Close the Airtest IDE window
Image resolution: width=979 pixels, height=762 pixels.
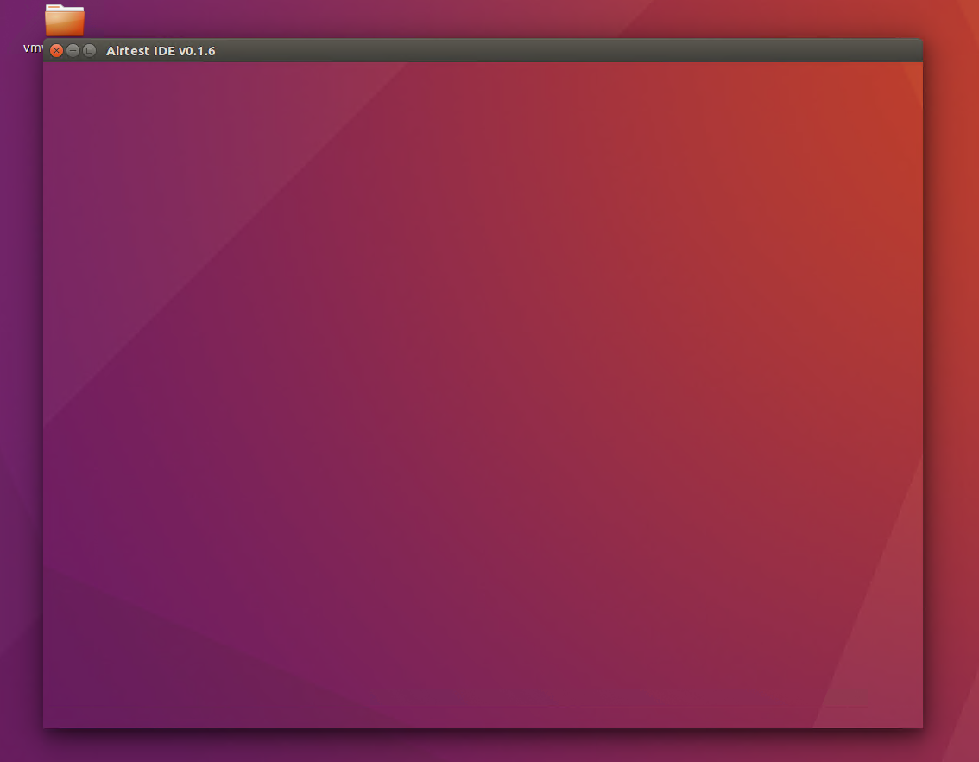click(56, 51)
